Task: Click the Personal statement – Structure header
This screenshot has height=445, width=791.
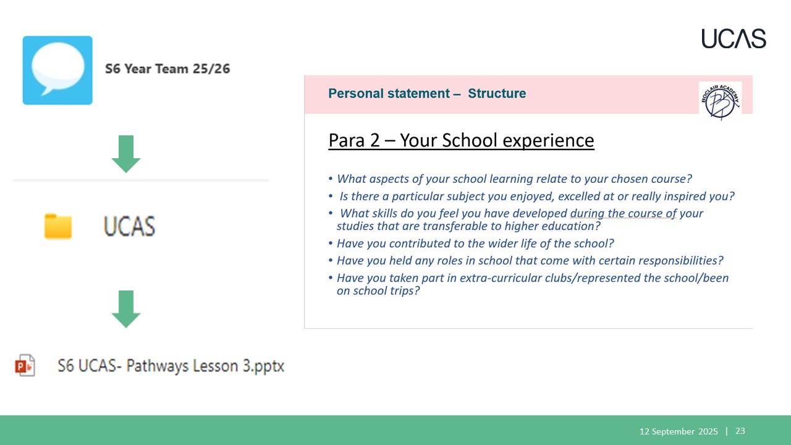Action: [427, 94]
